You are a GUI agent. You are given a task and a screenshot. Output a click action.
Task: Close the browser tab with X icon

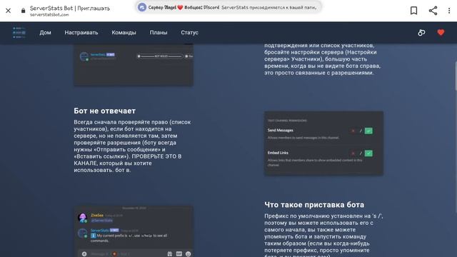tap(8, 11)
